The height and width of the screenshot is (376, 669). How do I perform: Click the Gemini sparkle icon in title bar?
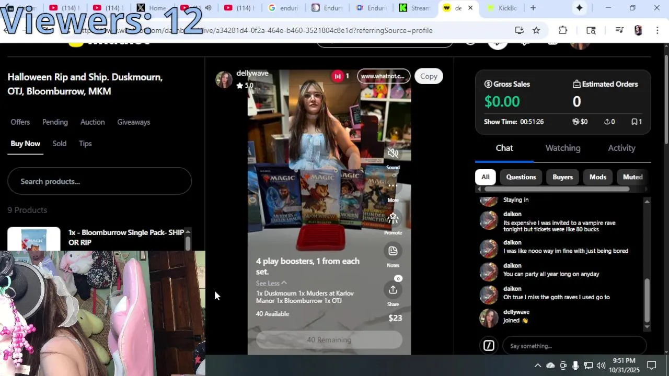click(x=580, y=8)
